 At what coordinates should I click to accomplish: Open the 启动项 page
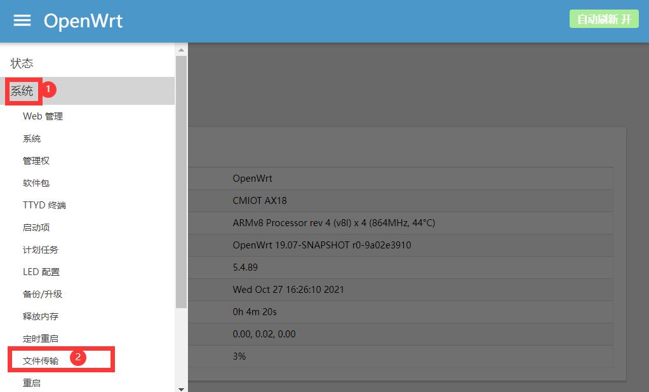(36, 227)
